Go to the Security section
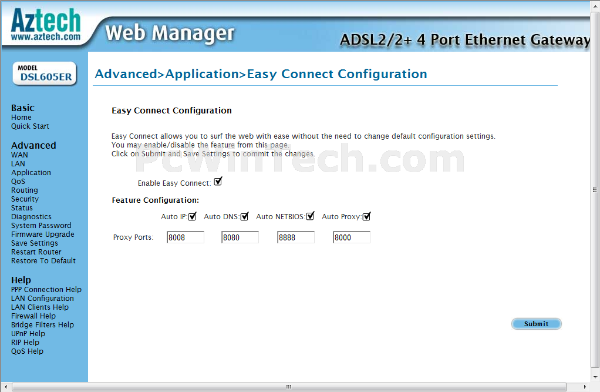 click(25, 199)
